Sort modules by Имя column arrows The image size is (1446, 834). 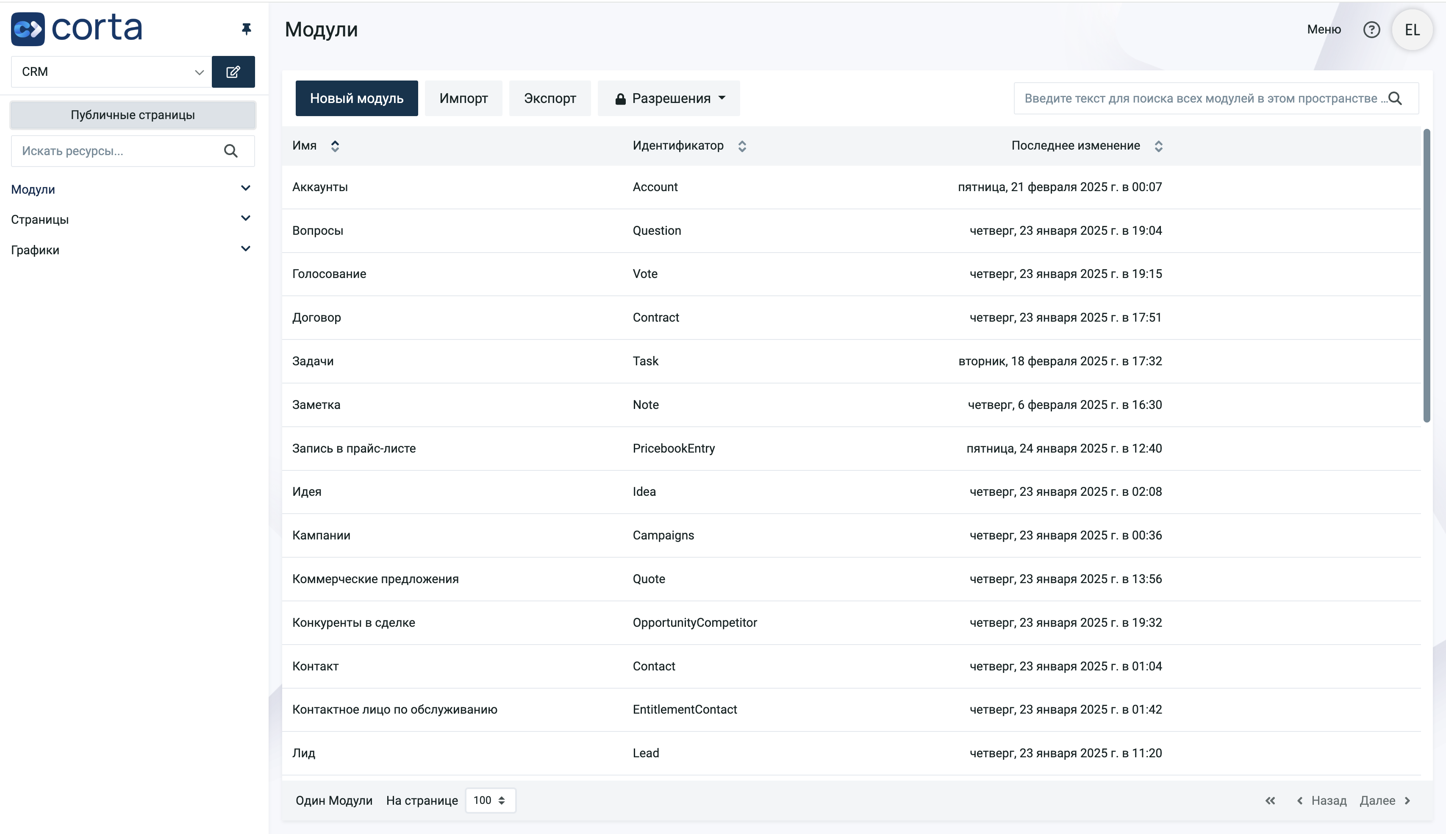pos(335,146)
